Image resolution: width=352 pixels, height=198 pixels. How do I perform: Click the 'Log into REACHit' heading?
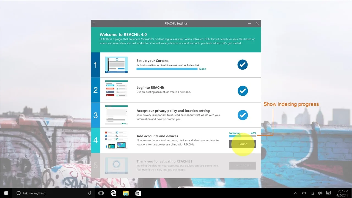coord(150,87)
